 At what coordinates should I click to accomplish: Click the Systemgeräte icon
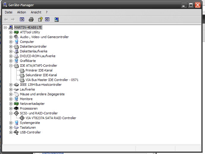click(16, 123)
